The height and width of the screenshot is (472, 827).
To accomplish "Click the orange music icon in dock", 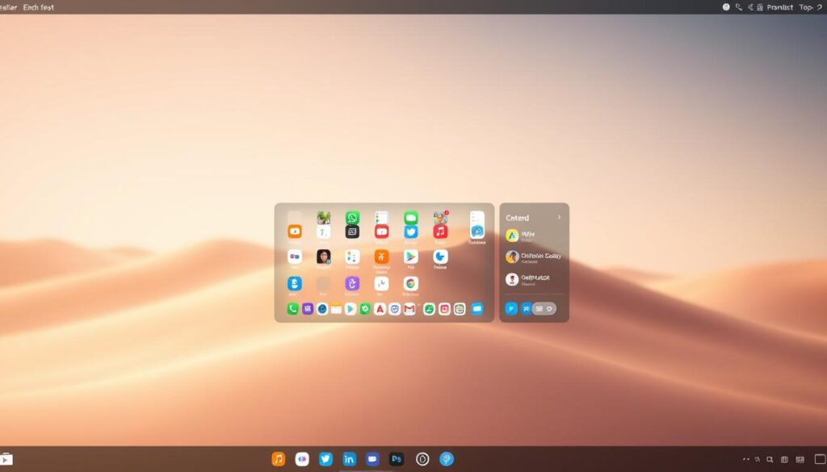I will pos(279,459).
